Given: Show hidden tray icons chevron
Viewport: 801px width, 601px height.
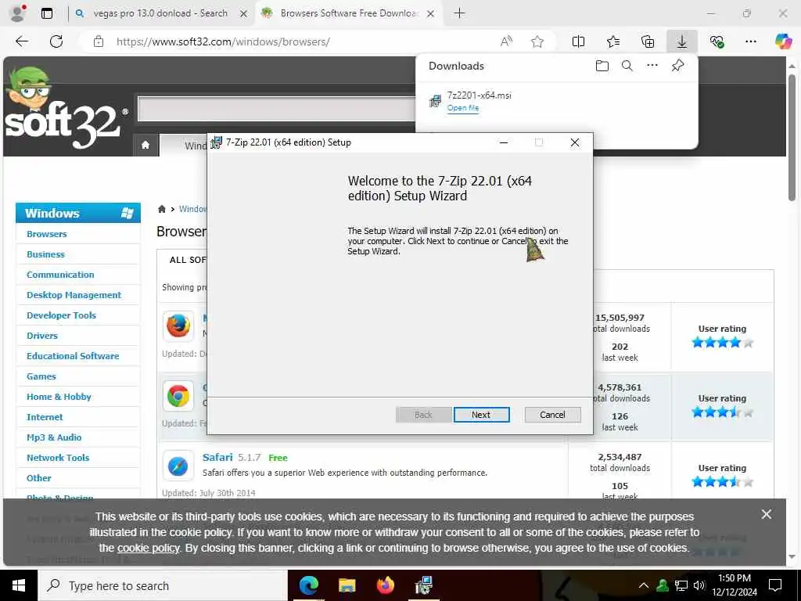Looking at the screenshot, I should click(x=643, y=585).
